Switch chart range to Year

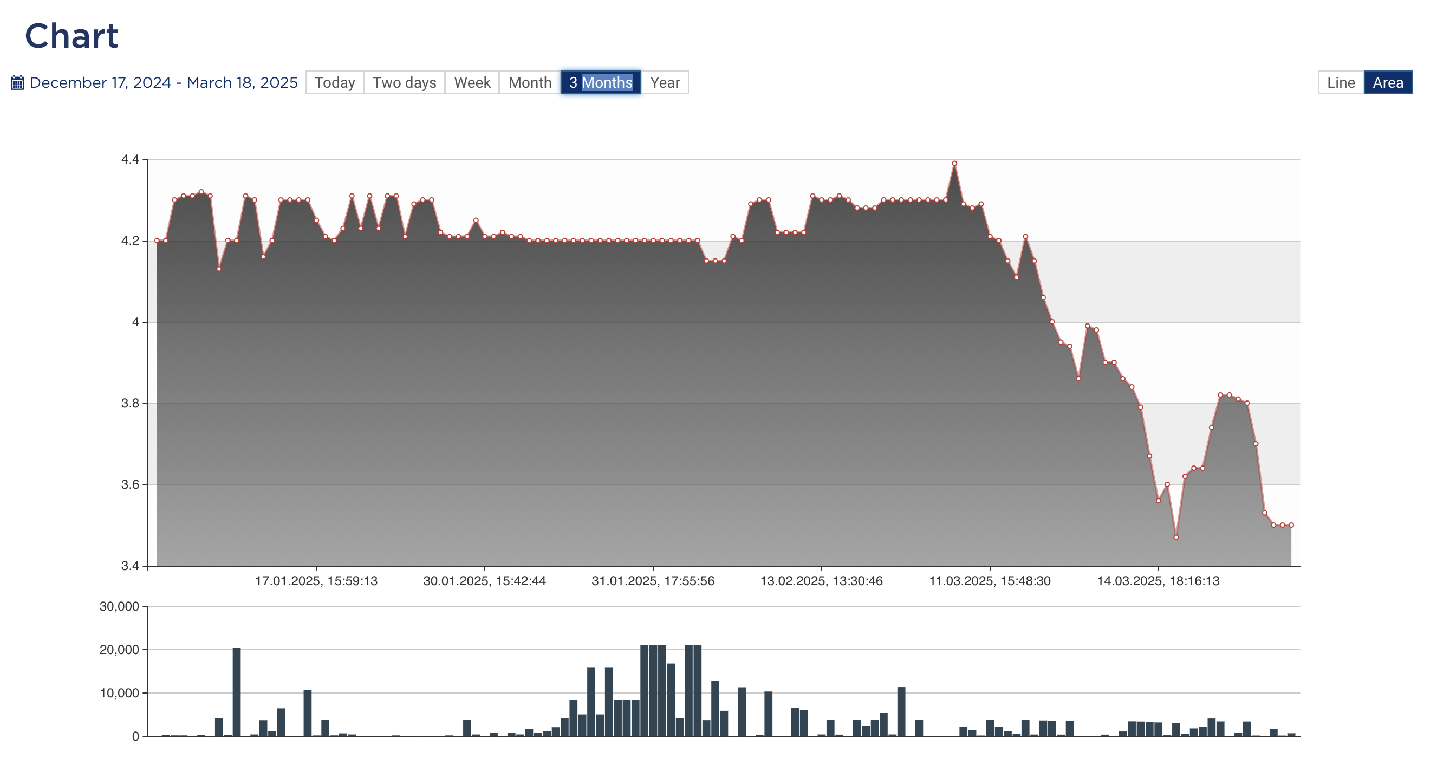tap(665, 83)
